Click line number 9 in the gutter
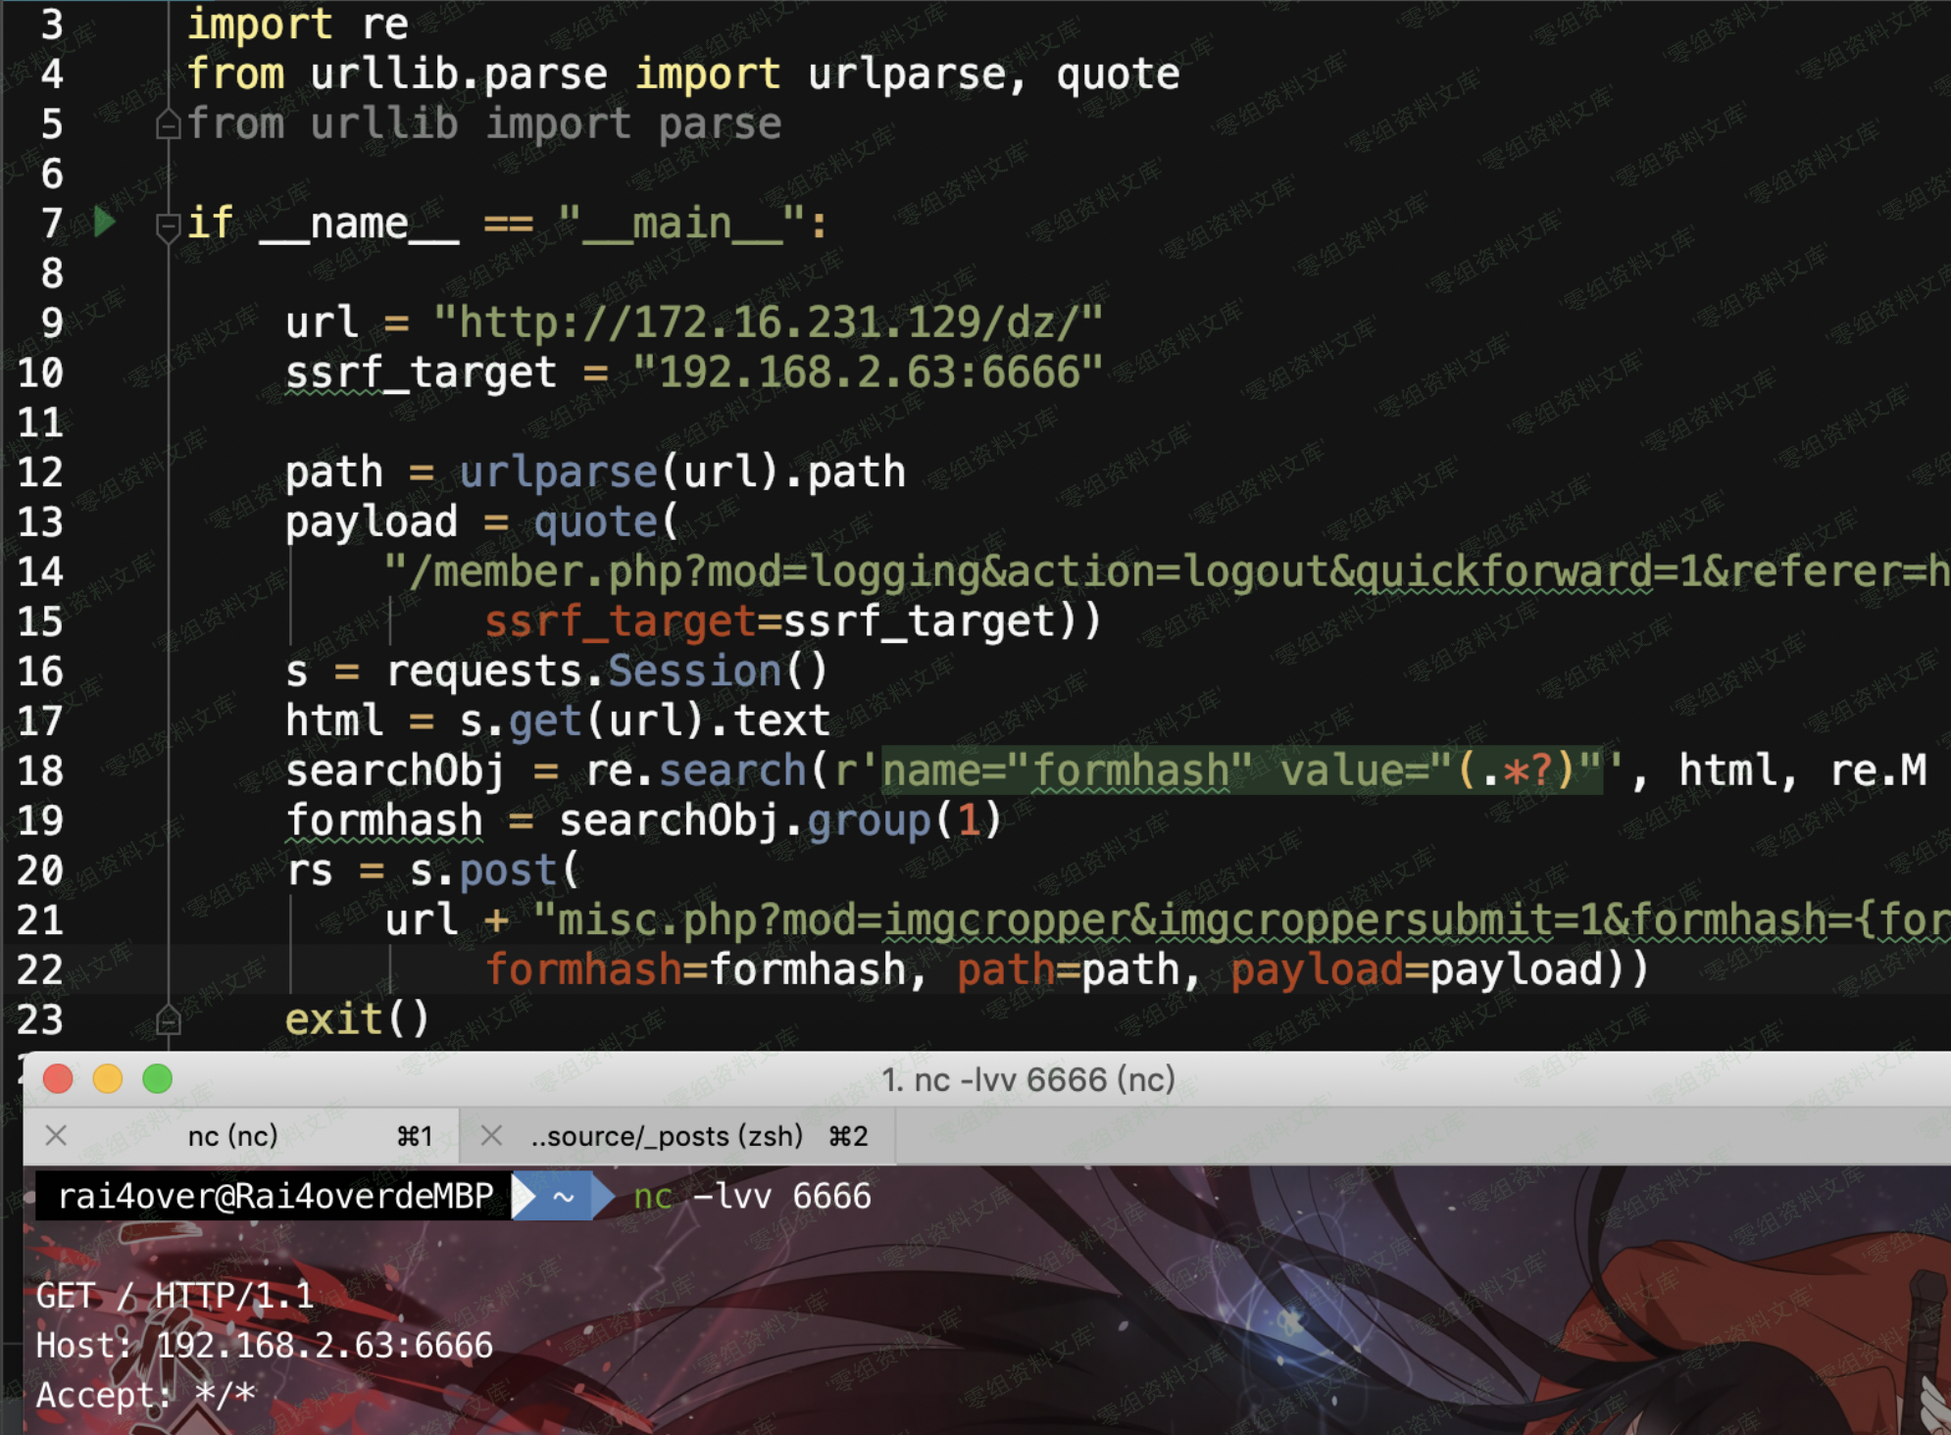The height and width of the screenshot is (1435, 1951). [51, 322]
